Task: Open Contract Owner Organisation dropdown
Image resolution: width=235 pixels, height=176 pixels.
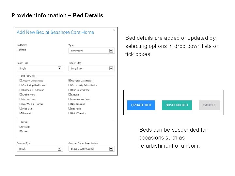Action: pos(111,149)
